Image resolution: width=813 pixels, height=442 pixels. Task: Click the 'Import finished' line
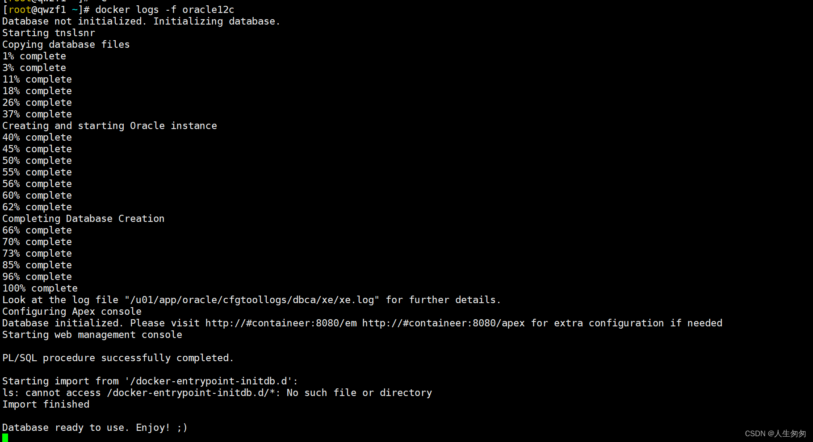[x=46, y=404]
